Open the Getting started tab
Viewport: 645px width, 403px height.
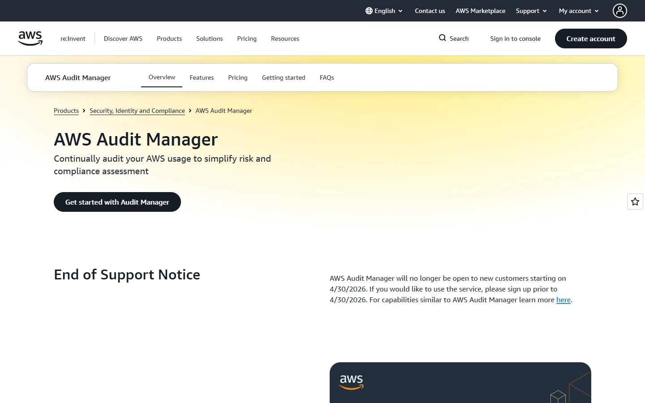pyautogui.click(x=284, y=77)
